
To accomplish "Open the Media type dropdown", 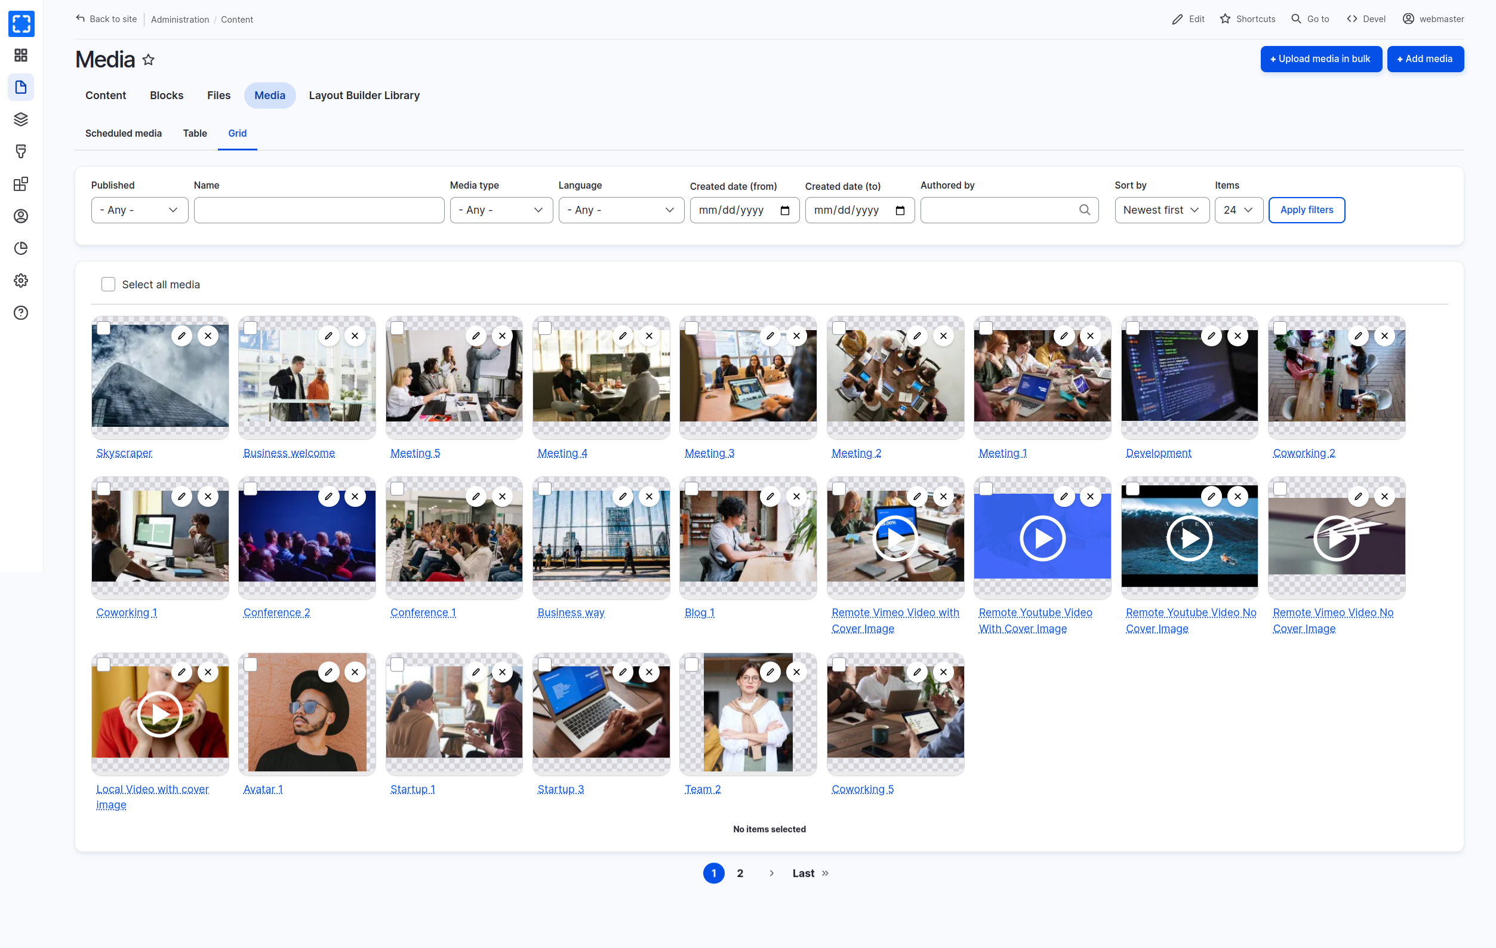I will pos(501,210).
